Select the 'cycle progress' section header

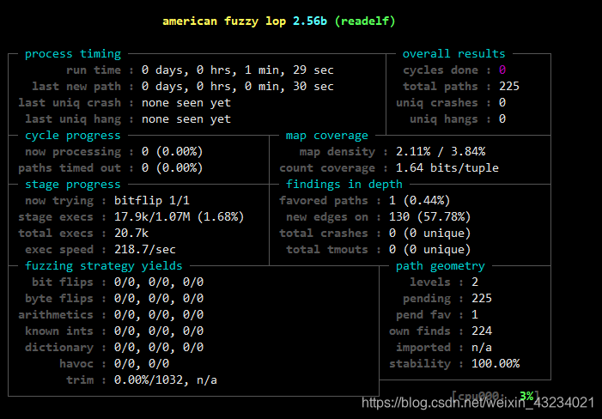tap(73, 136)
